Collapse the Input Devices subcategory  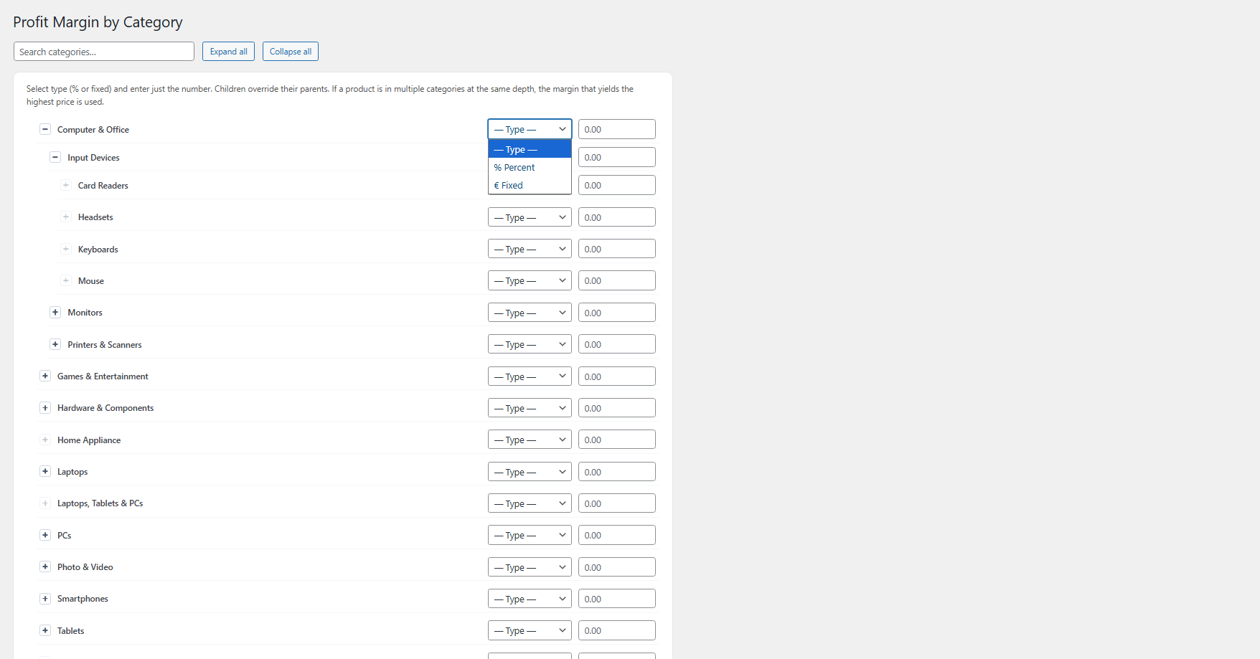(55, 158)
